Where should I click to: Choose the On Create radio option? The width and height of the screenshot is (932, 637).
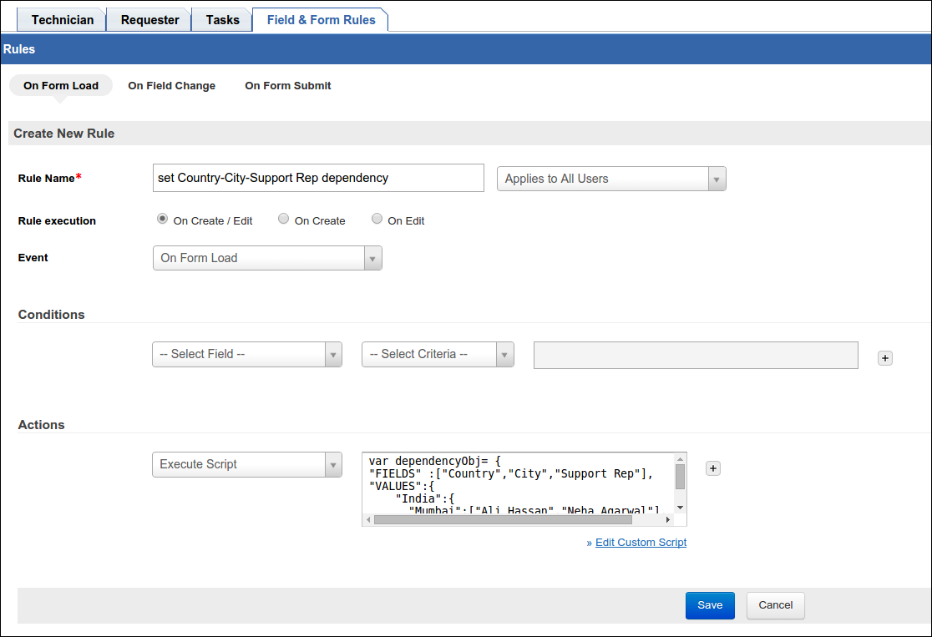(284, 219)
